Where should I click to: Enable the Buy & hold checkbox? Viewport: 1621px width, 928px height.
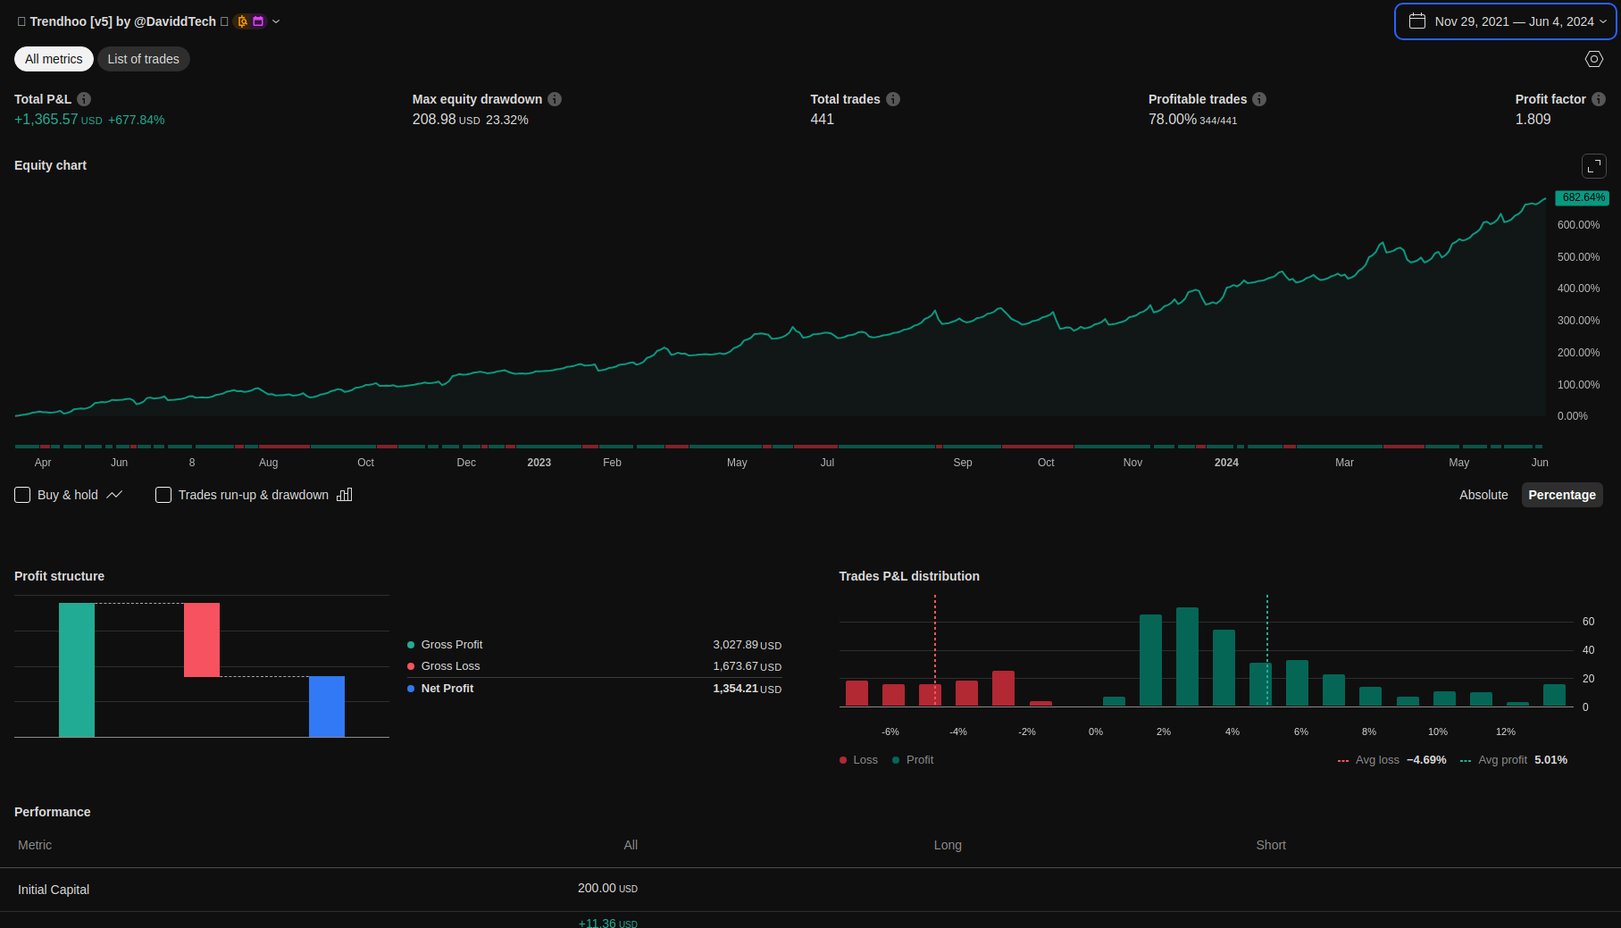pos(22,495)
